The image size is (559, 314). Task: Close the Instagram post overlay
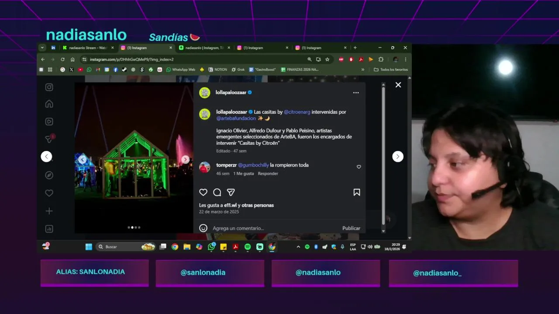[x=398, y=85]
